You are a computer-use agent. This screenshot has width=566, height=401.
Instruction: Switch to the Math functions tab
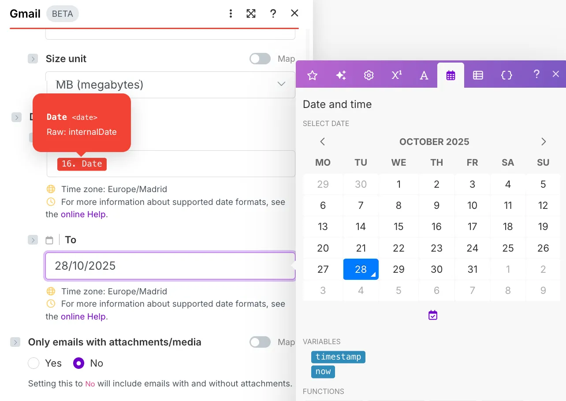397,75
